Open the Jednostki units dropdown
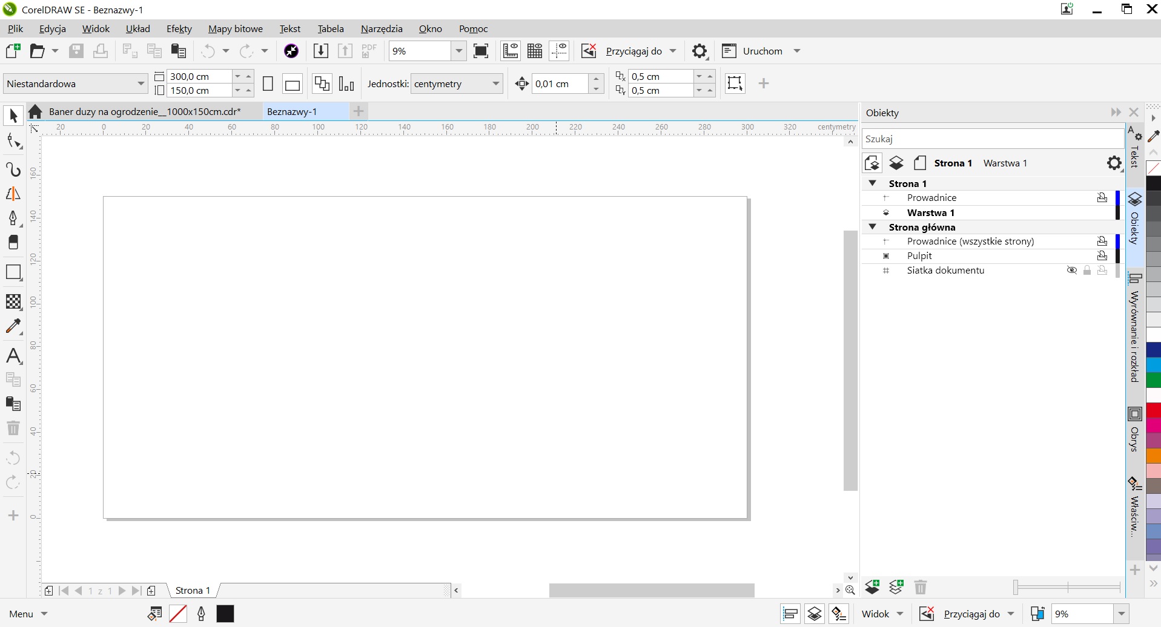 click(495, 84)
